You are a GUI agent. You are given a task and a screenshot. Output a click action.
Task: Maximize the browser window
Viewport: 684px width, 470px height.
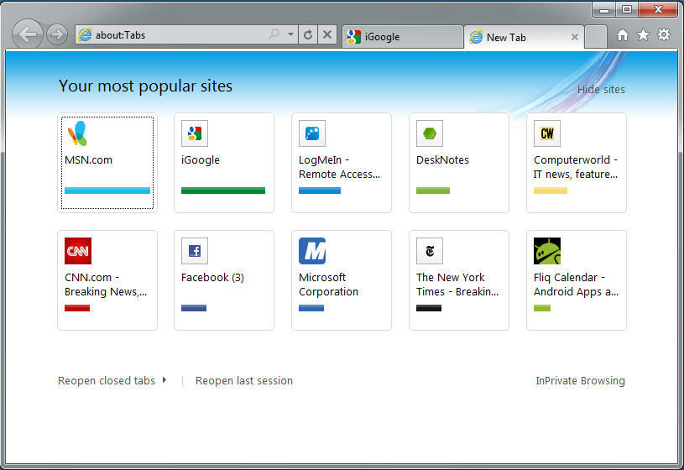(627, 9)
